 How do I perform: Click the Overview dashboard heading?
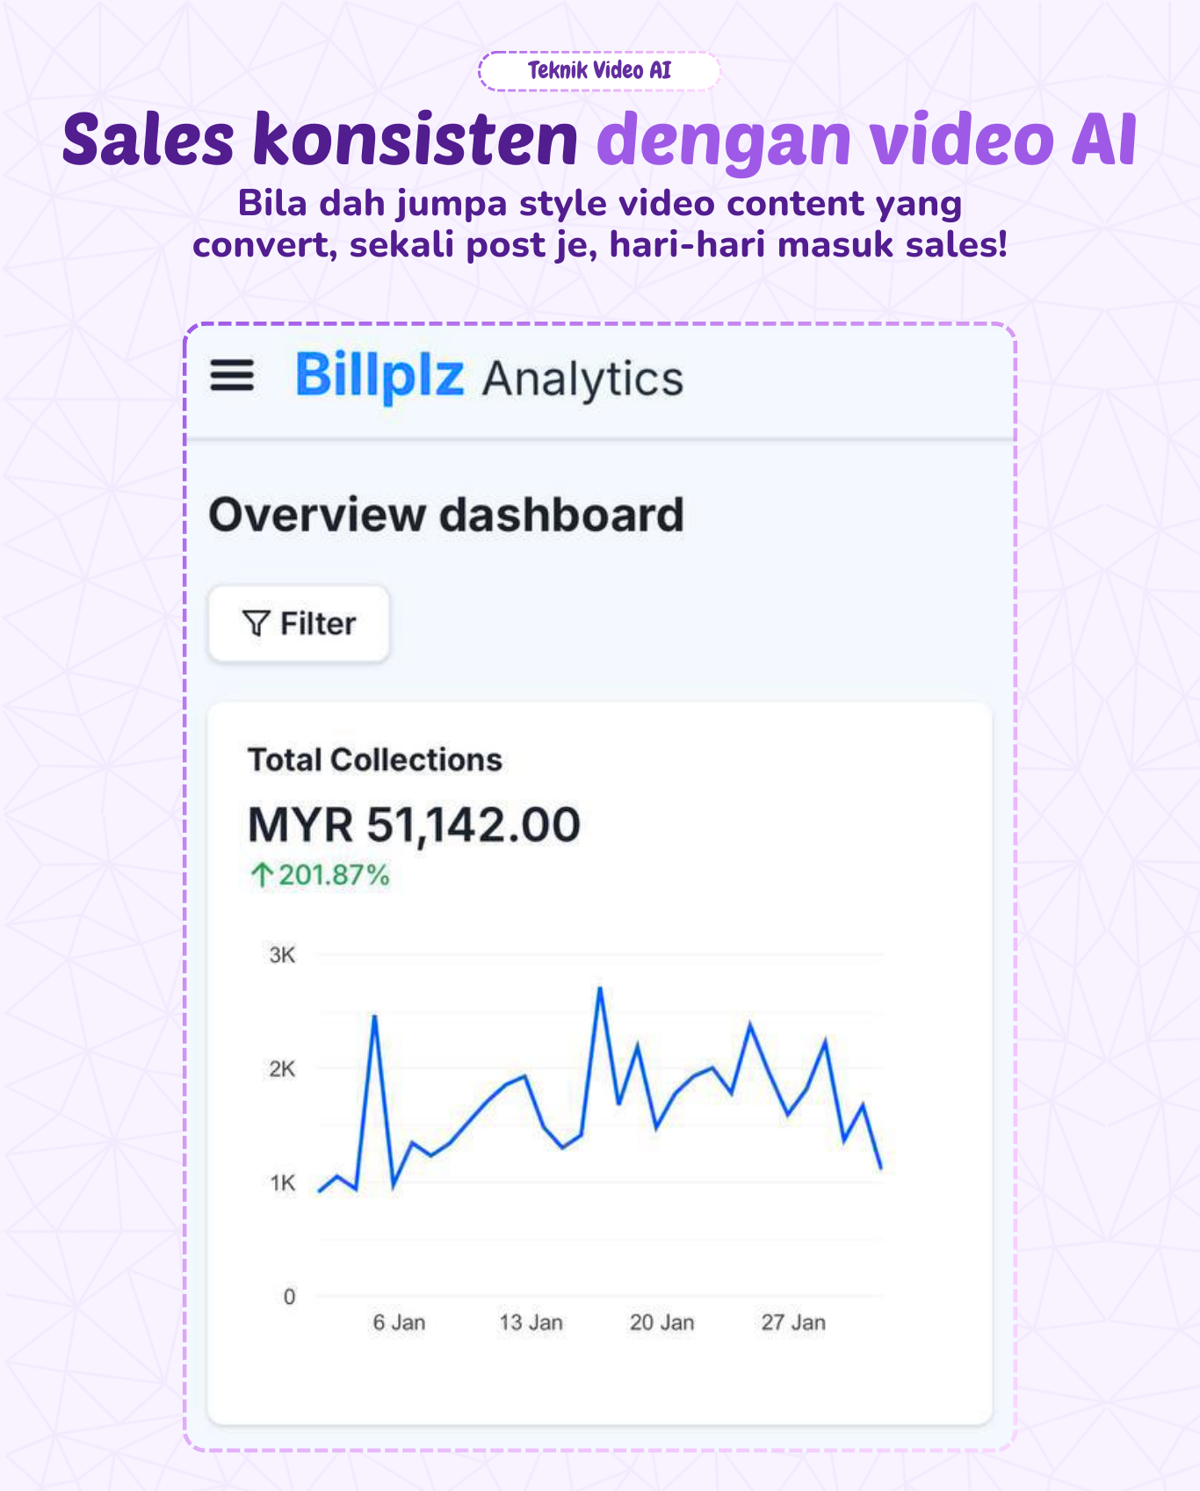445,515
